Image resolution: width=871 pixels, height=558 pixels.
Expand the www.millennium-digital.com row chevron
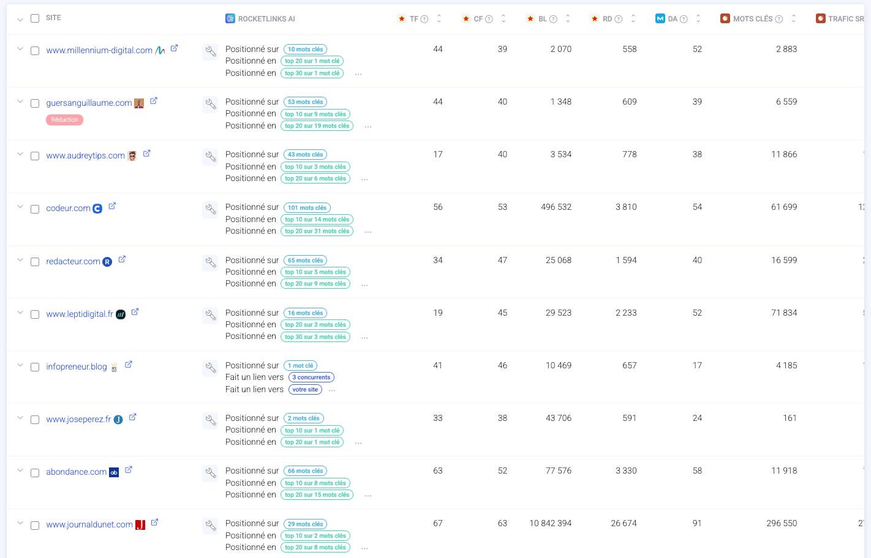point(20,48)
